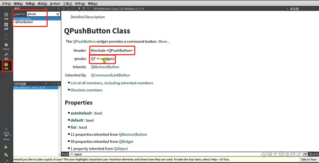This screenshot has height=163, width=319.
Task: Select QPushButto...ets 5.12.9 open page
Action: point(35,88)
